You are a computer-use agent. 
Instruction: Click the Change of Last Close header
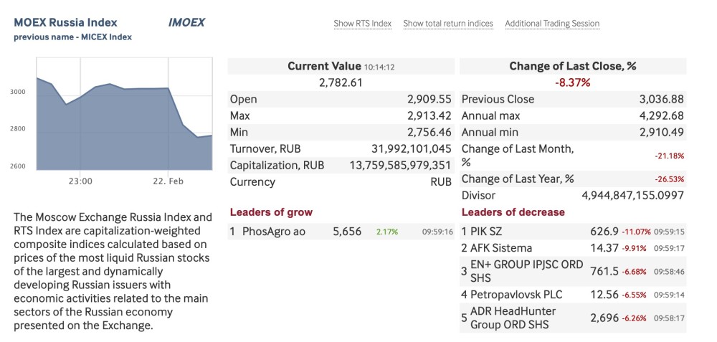point(572,66)
